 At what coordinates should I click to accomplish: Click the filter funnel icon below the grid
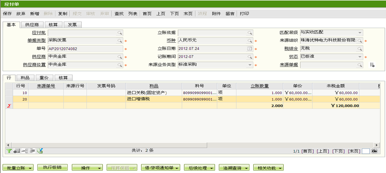pos(9,151)
